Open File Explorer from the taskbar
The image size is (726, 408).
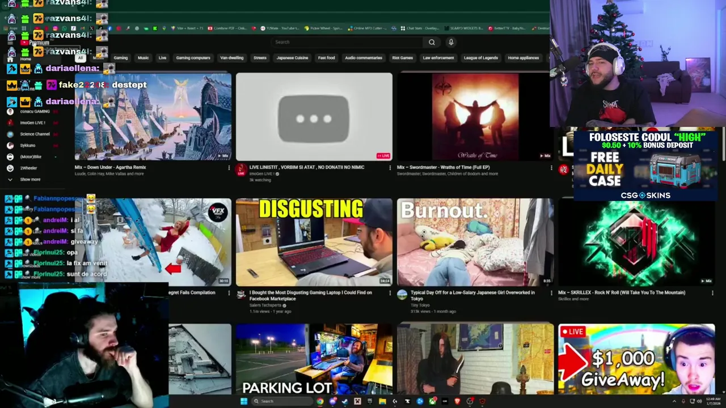(382, 401)
